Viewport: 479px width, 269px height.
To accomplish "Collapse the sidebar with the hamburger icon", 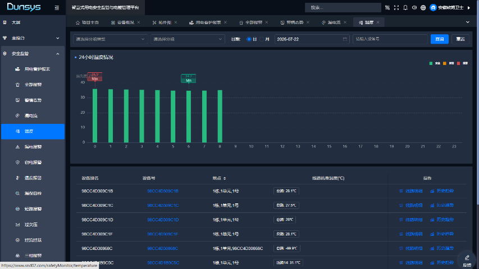I will click(57, 8).
